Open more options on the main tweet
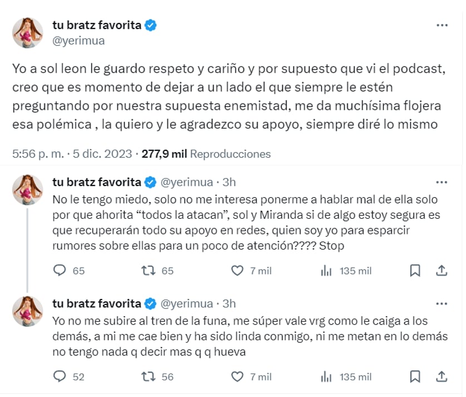This screenshot has height=397, width=466. pyautogui.click(x=442, y=26)
